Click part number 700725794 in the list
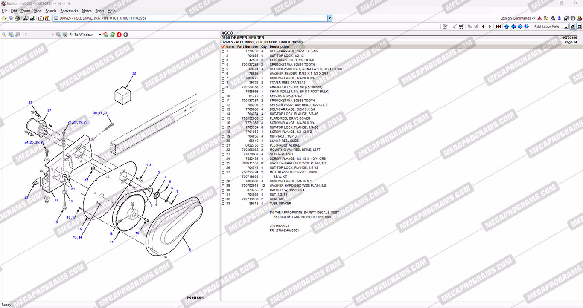Viewport: 583px width, 308px height. click(250, 172)
